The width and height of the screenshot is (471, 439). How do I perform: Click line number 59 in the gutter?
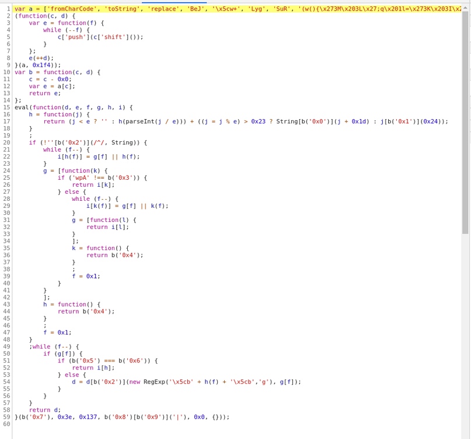click(x=6, y=417)
